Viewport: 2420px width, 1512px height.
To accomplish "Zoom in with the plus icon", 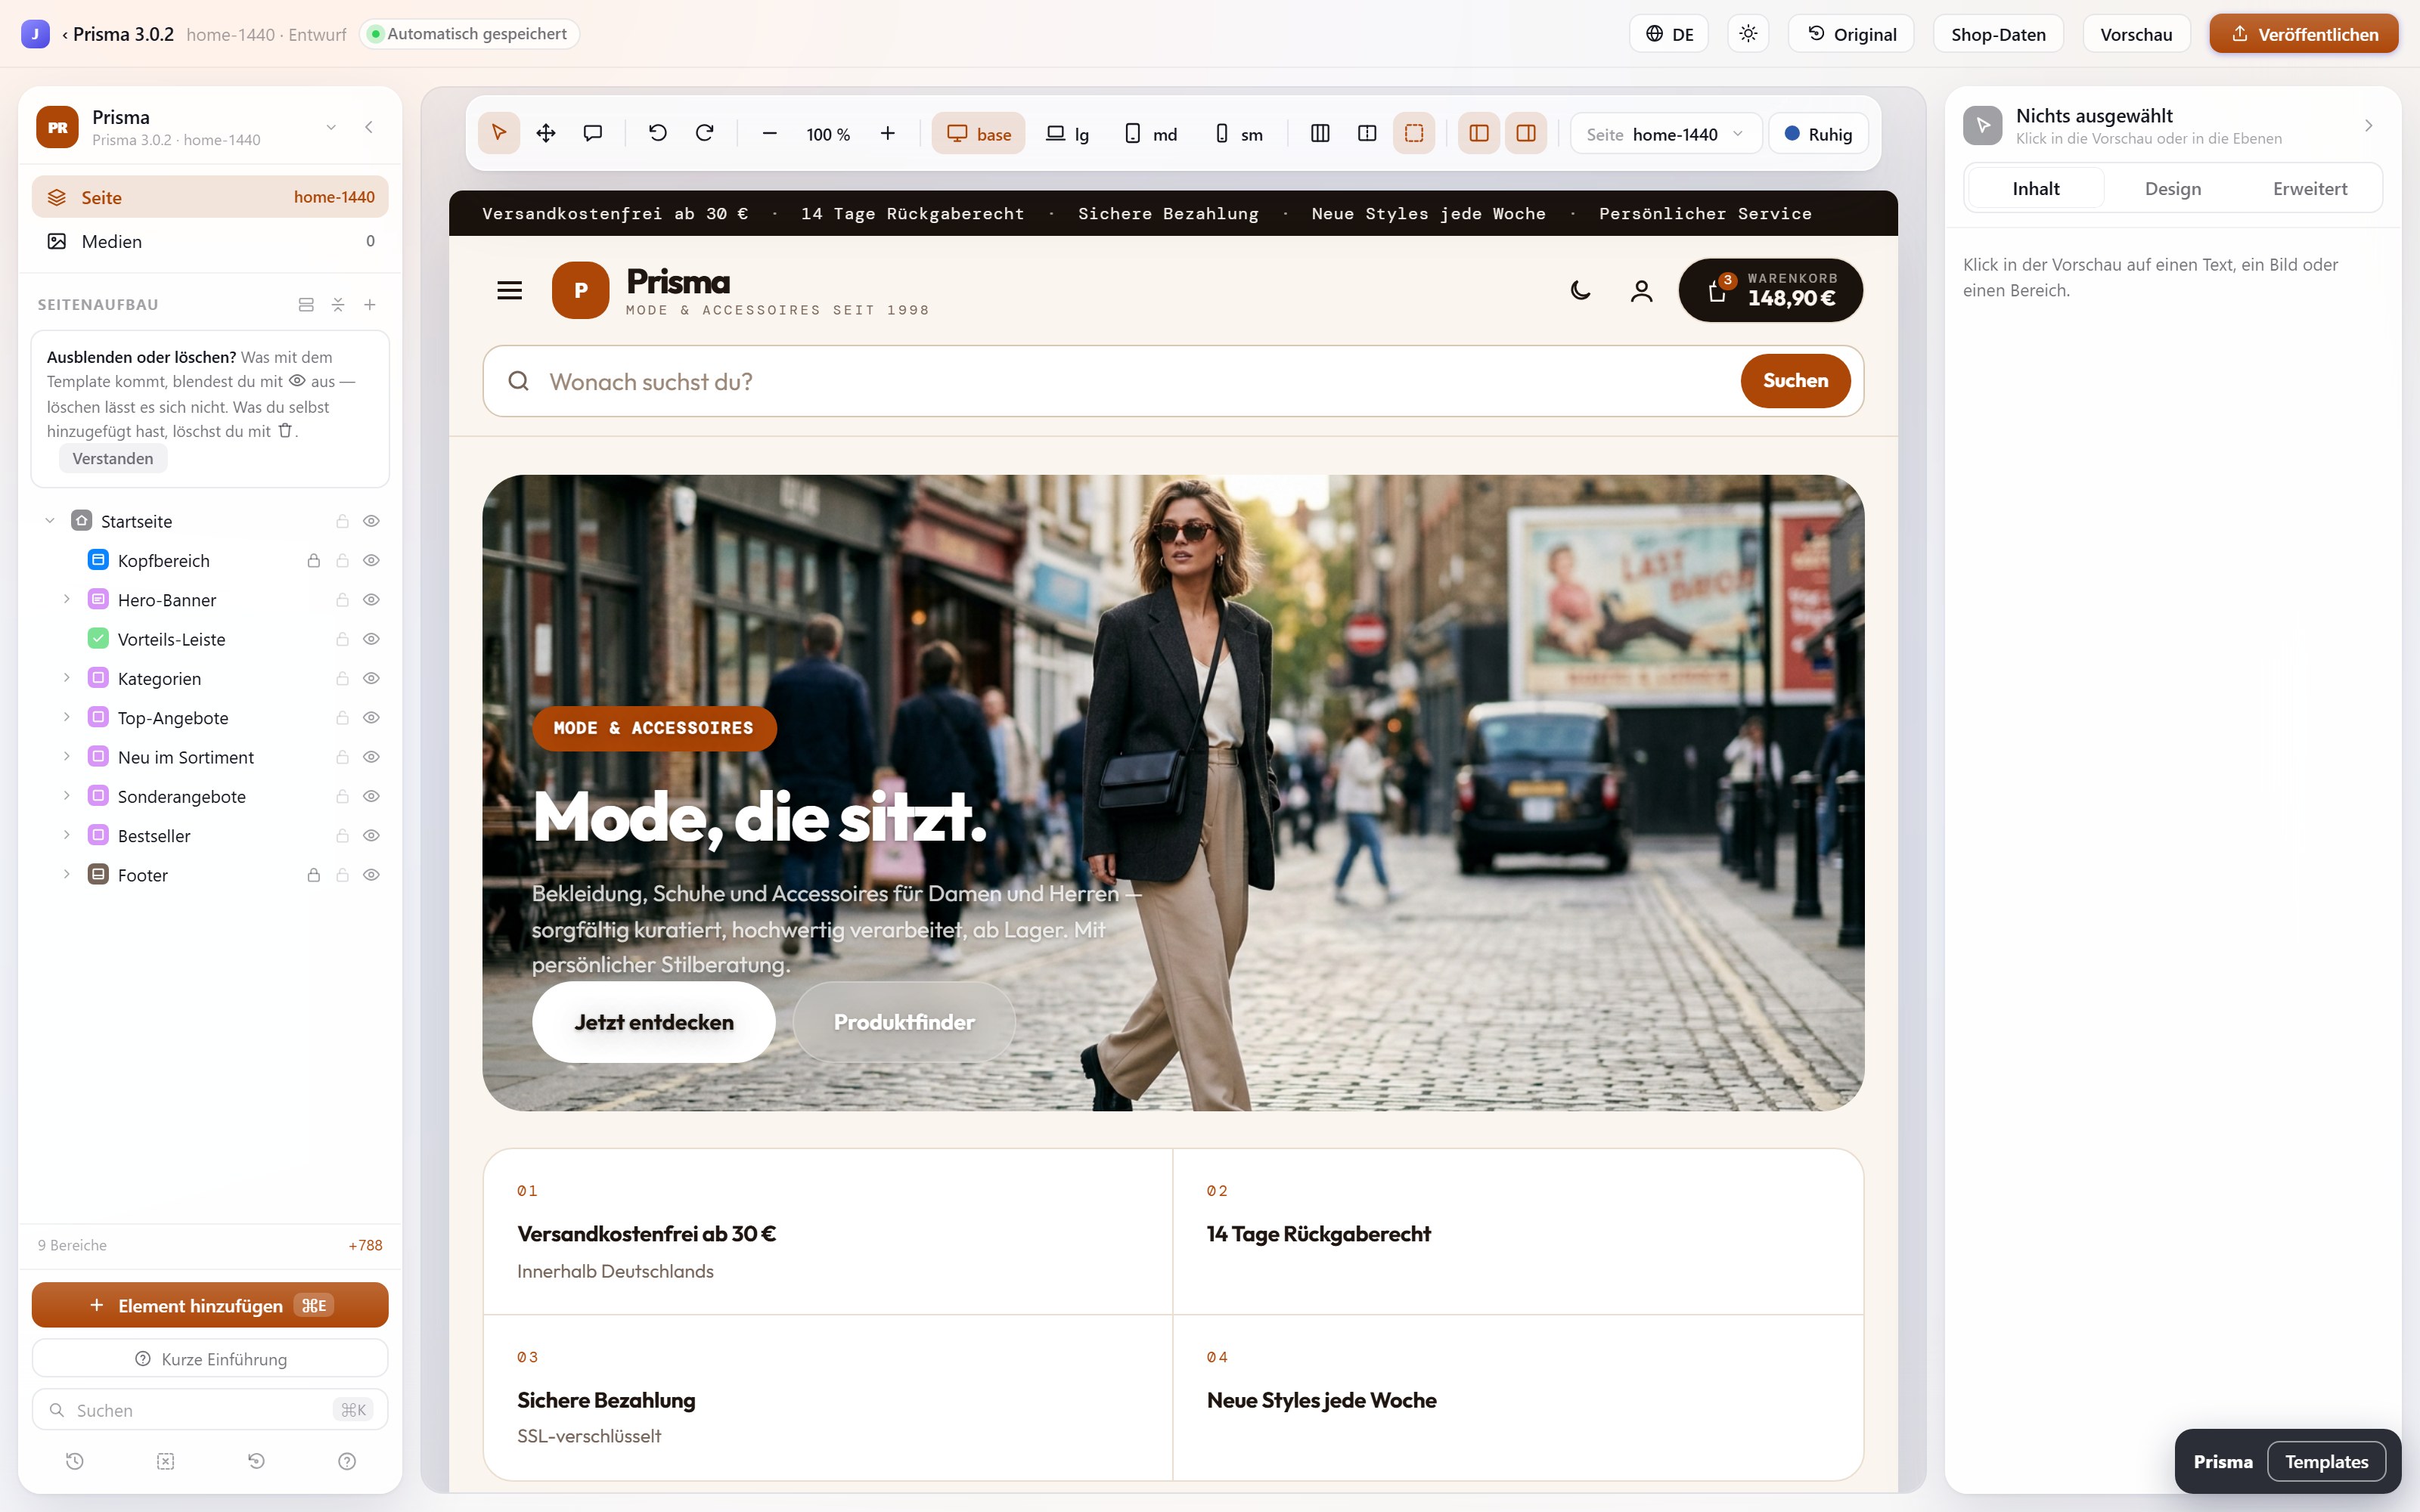I will coord(887,133).
